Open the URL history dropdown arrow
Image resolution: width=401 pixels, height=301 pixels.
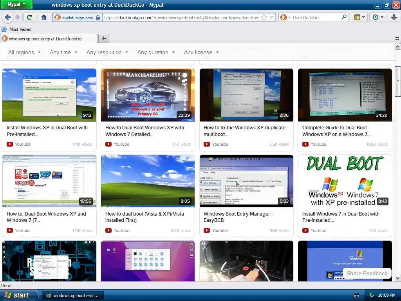272,17
